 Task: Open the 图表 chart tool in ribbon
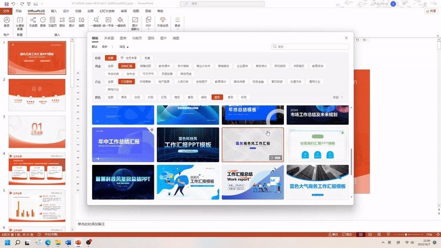pyautogui.click(x=43, y=21)
